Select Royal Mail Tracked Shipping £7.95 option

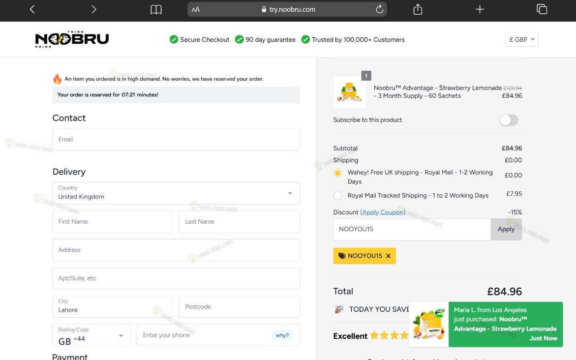(337, 195)
